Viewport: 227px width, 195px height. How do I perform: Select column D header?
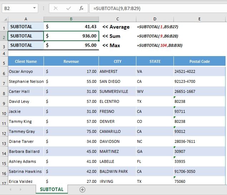pos(155,19)
